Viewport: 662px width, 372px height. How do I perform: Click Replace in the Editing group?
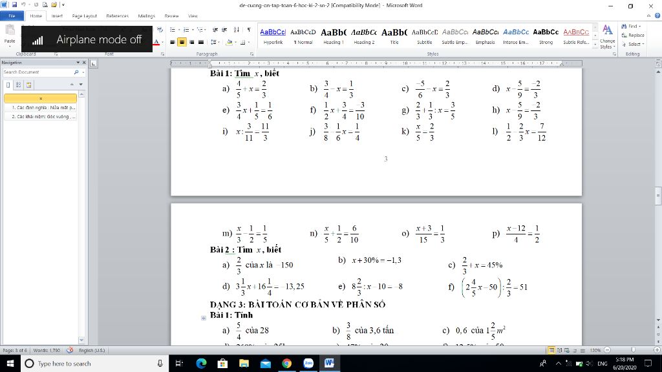pyautogui.click(x=632, y=35)
